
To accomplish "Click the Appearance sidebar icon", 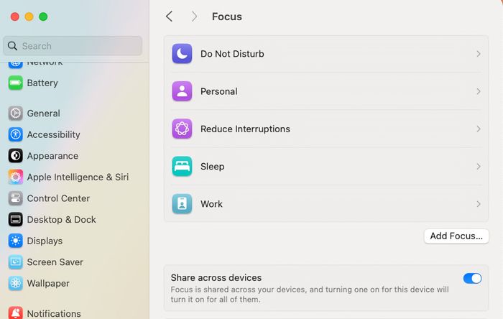I will [x=15, y=156].
